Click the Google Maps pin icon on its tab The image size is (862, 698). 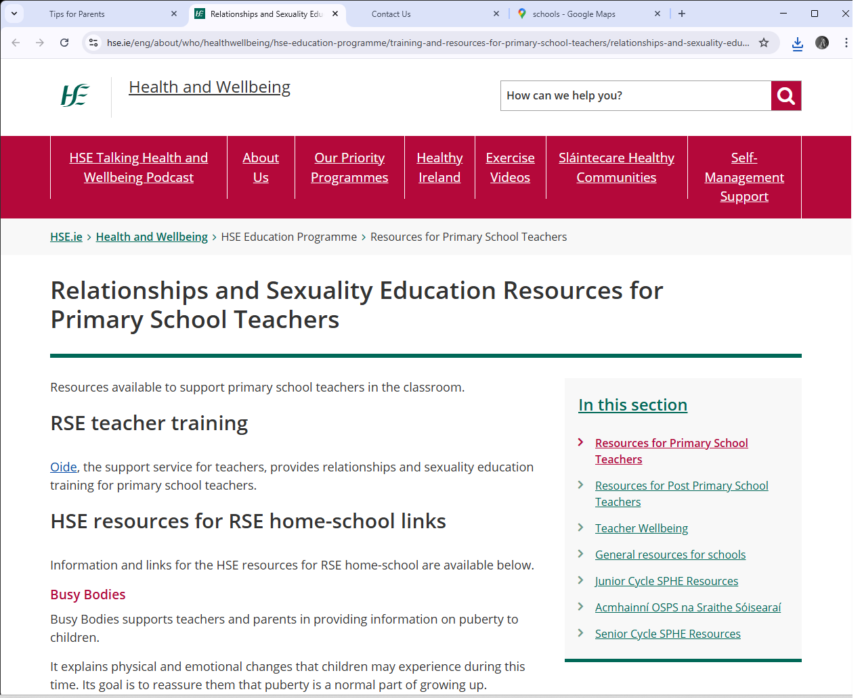(x=522, y=14)
